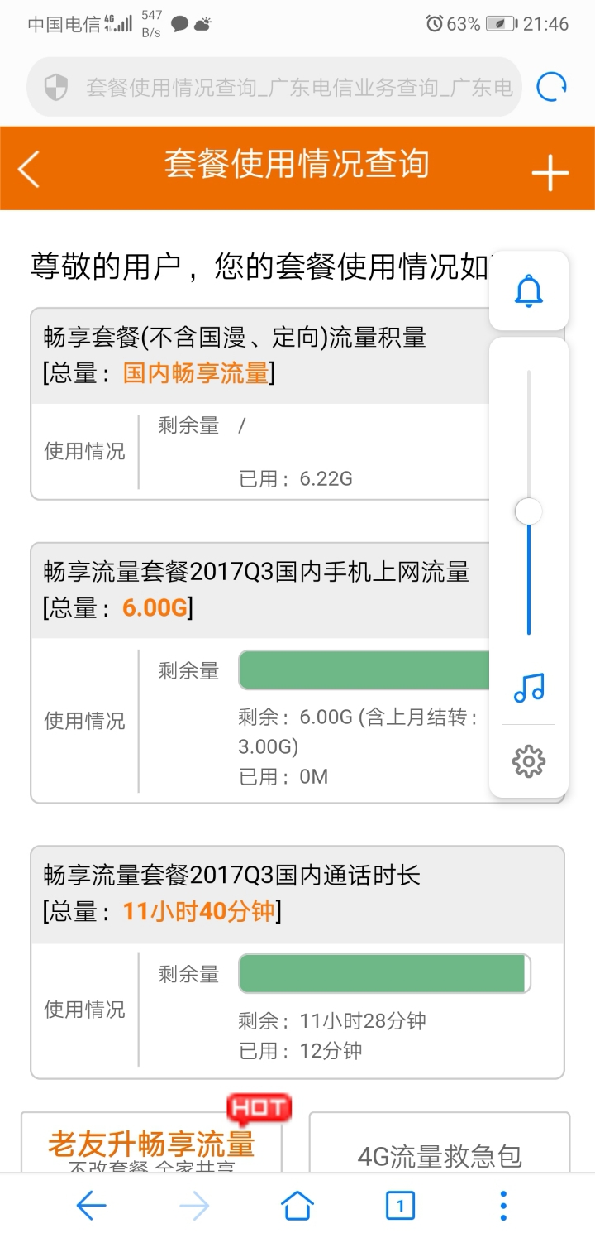Go to browser home page

point(297,1206)
